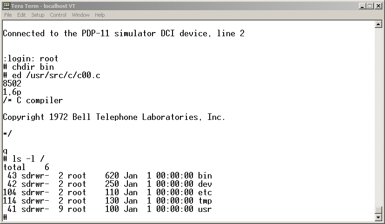Click the ':login: root' line
The width and height of the screenshot is (385, 224).
(31, 59)
